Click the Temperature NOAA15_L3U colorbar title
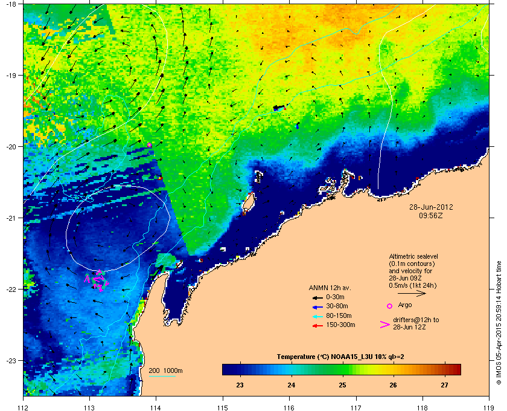The image size is (507, 411). [340, 357]
